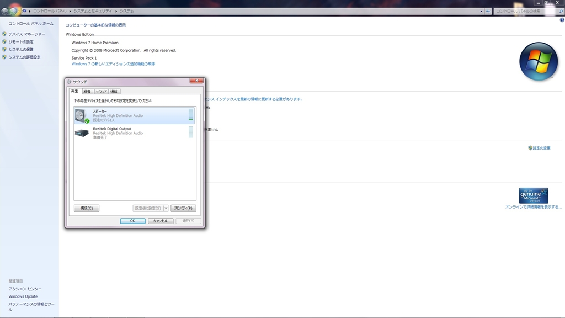Open デバイス マネージャー from the sidebar
The height and width of the screenshot is (318, 565).
[x=27, y=34]
